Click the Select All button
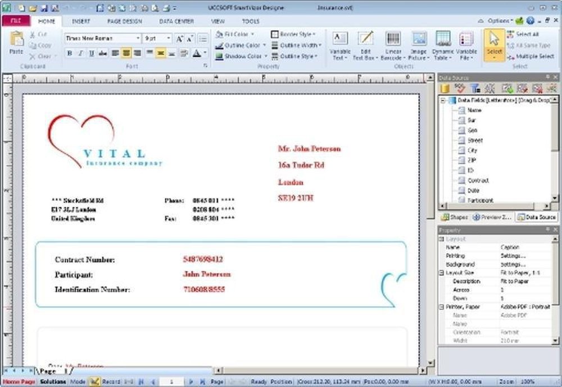 (523, 34)
